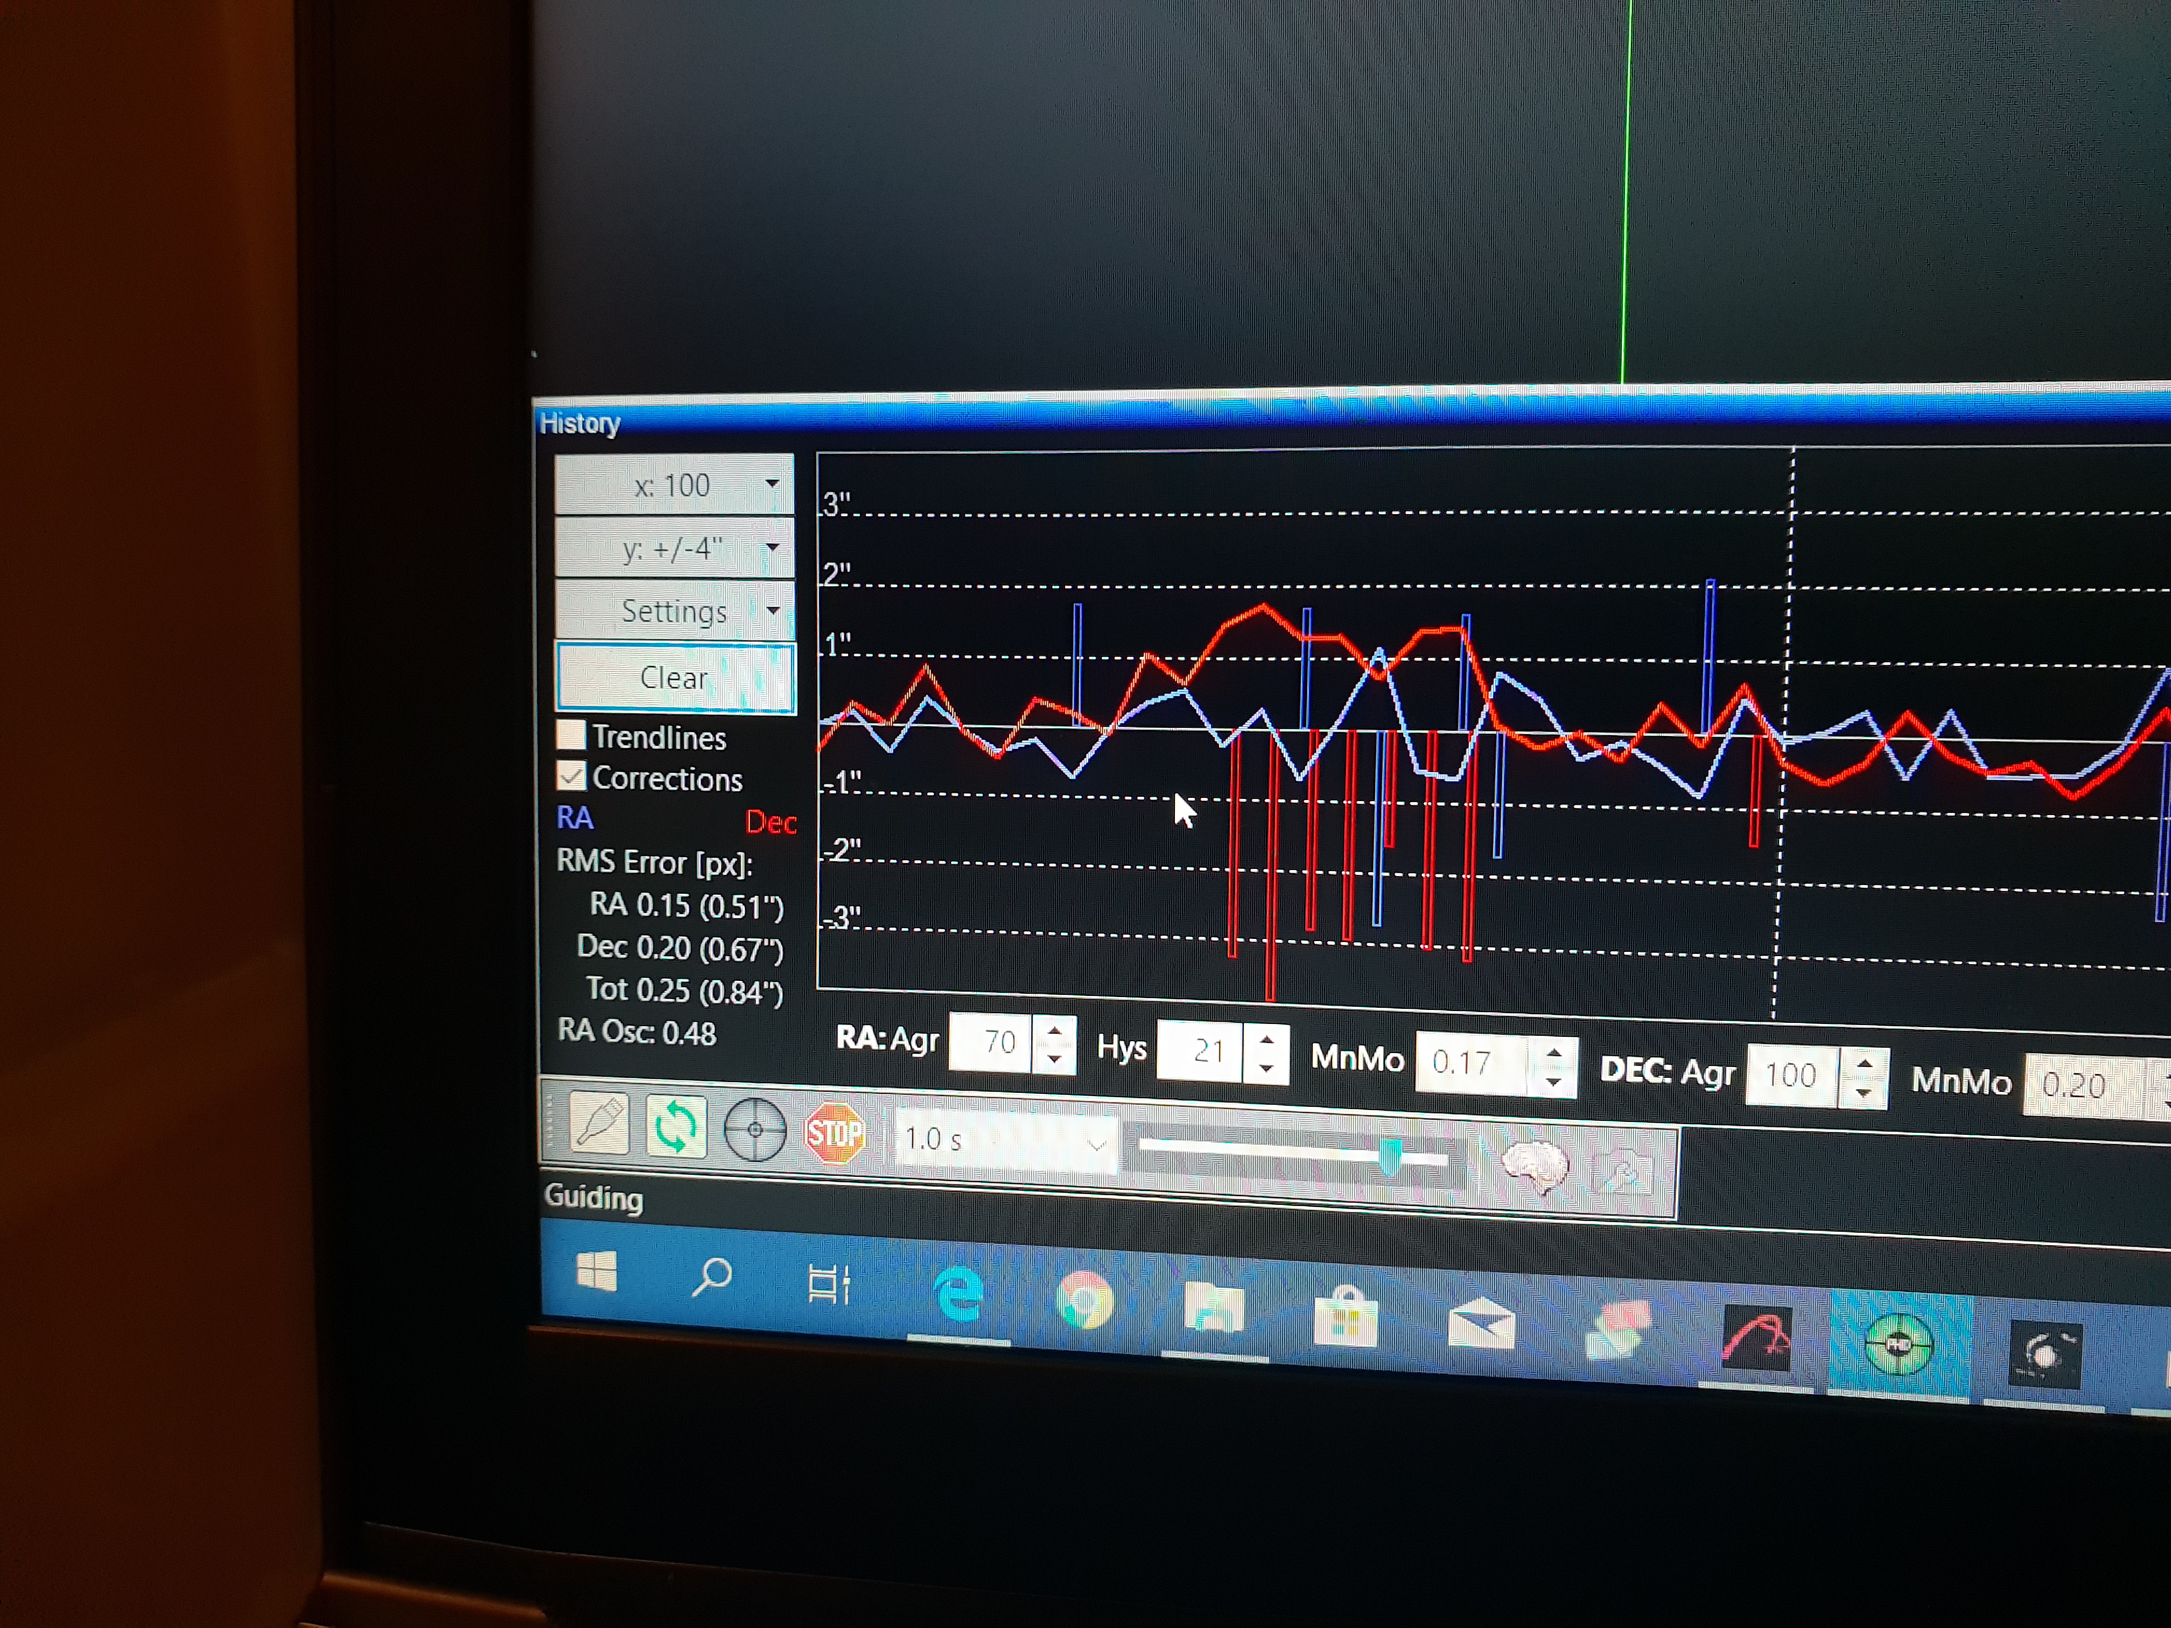Enable the Trendlines checkbox

coord(571,735)
